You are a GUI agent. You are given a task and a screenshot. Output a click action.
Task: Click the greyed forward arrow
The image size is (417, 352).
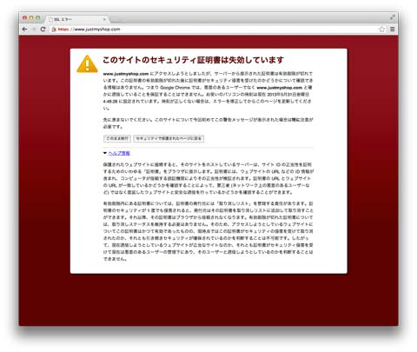(x=34, y=30)
